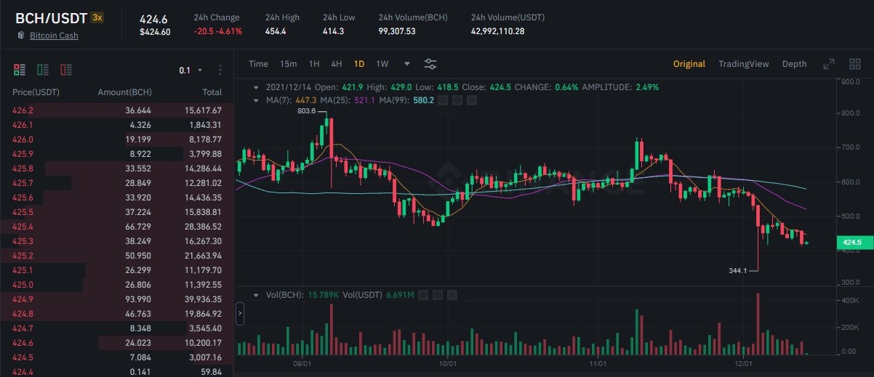
Task: Expand chart to fullscreen
Action: pyautogui.click(x=828, y=64)
